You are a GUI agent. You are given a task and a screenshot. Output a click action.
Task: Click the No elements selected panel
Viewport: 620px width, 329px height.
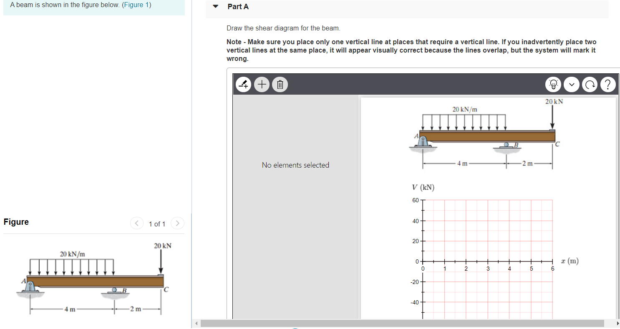295,165
